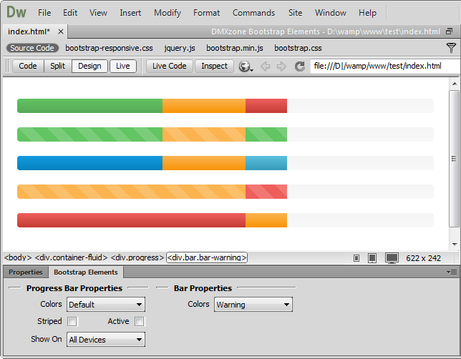Click the toolbar gripper handle
The height and width of the screenshot is (359, 461).
click(x=8, y=66)
